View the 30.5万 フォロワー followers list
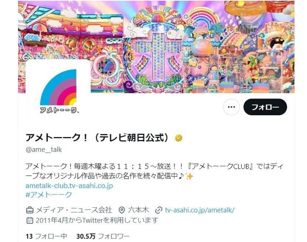This screenshot has width=307, height=242. 103,236
